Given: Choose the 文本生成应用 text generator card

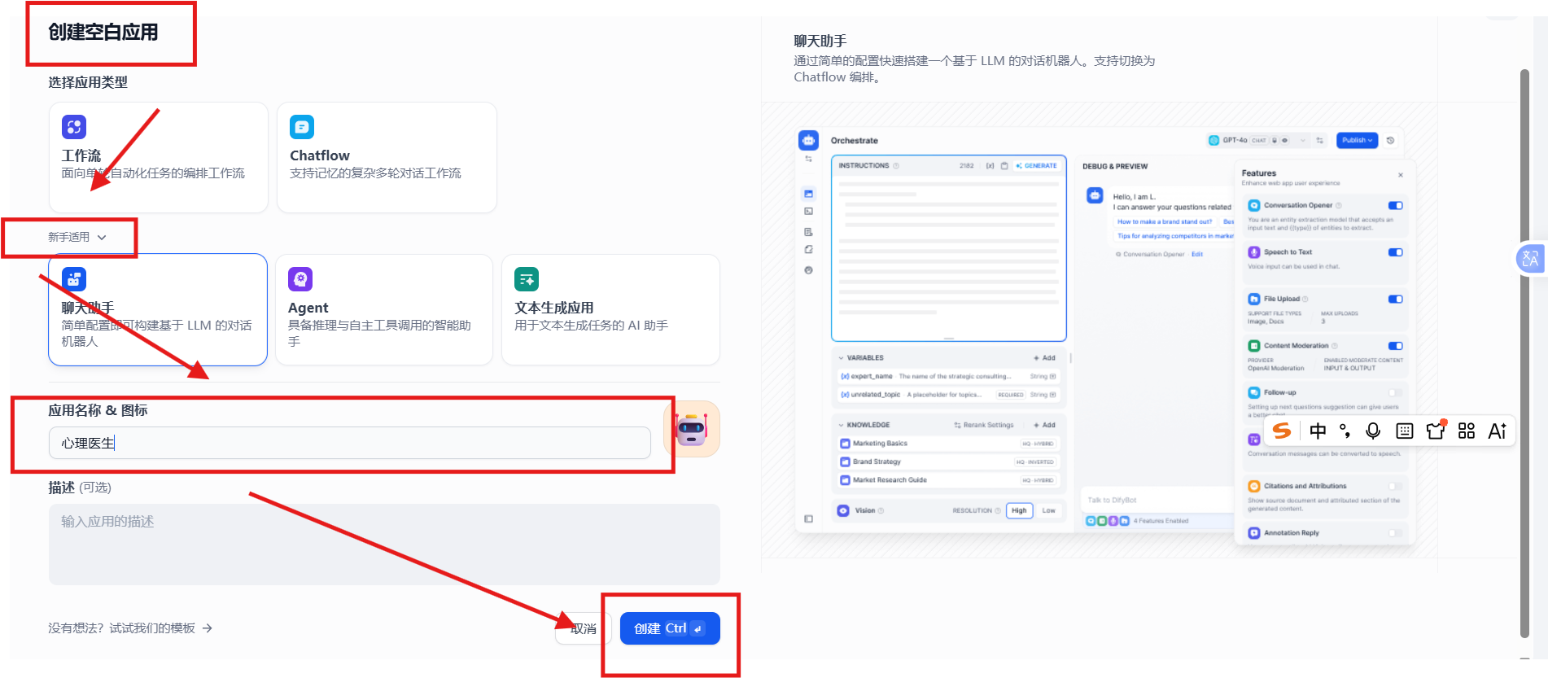Looking at the screenshot, I should (x=610, y=309).
